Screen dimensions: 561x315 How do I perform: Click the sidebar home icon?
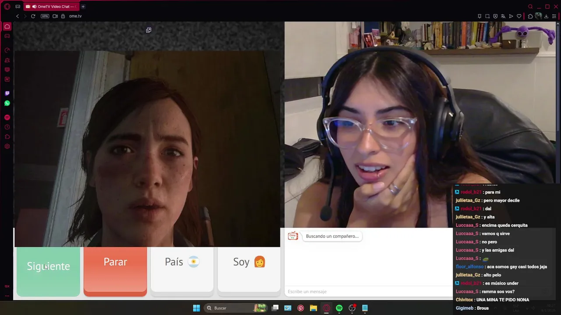(7, 27)
